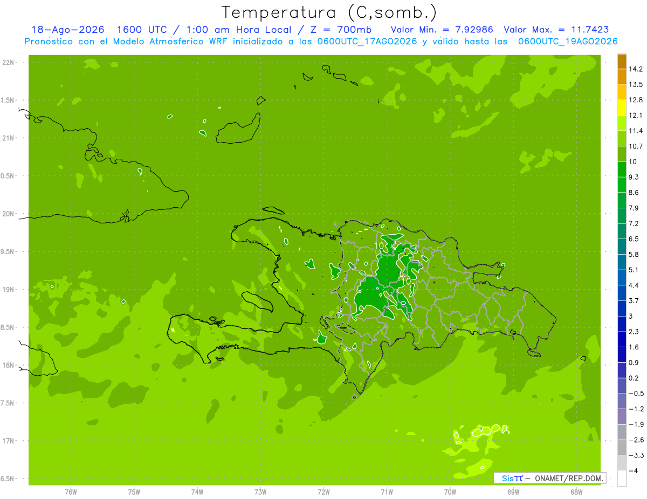Select colorbar value '3.7'
647x499 pixels.
pos(634,301)
